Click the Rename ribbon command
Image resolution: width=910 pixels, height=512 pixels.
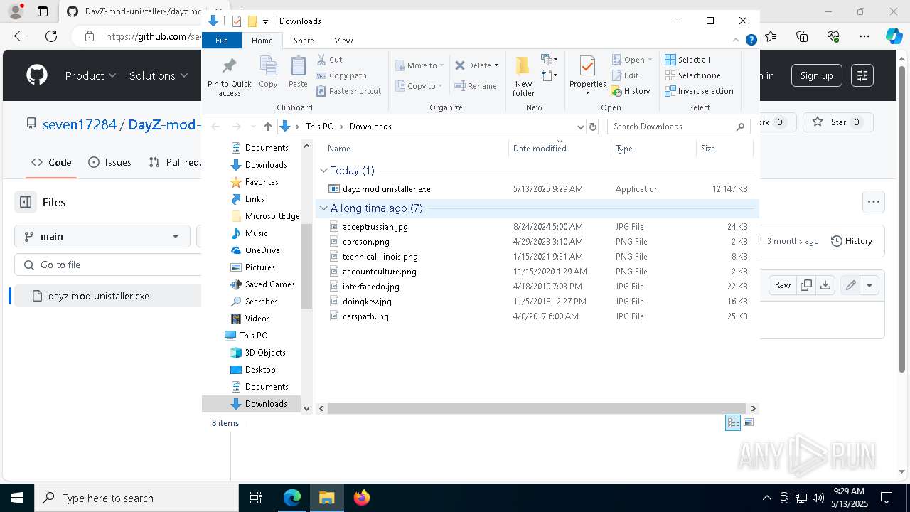[476, 86]
